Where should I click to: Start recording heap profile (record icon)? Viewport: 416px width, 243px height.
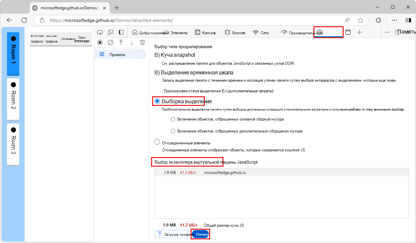click(x=100, y=42)
